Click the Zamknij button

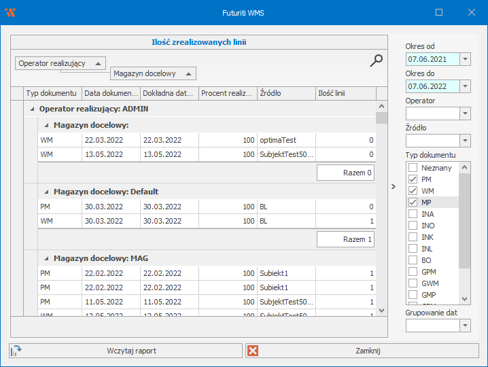[362, 351]
